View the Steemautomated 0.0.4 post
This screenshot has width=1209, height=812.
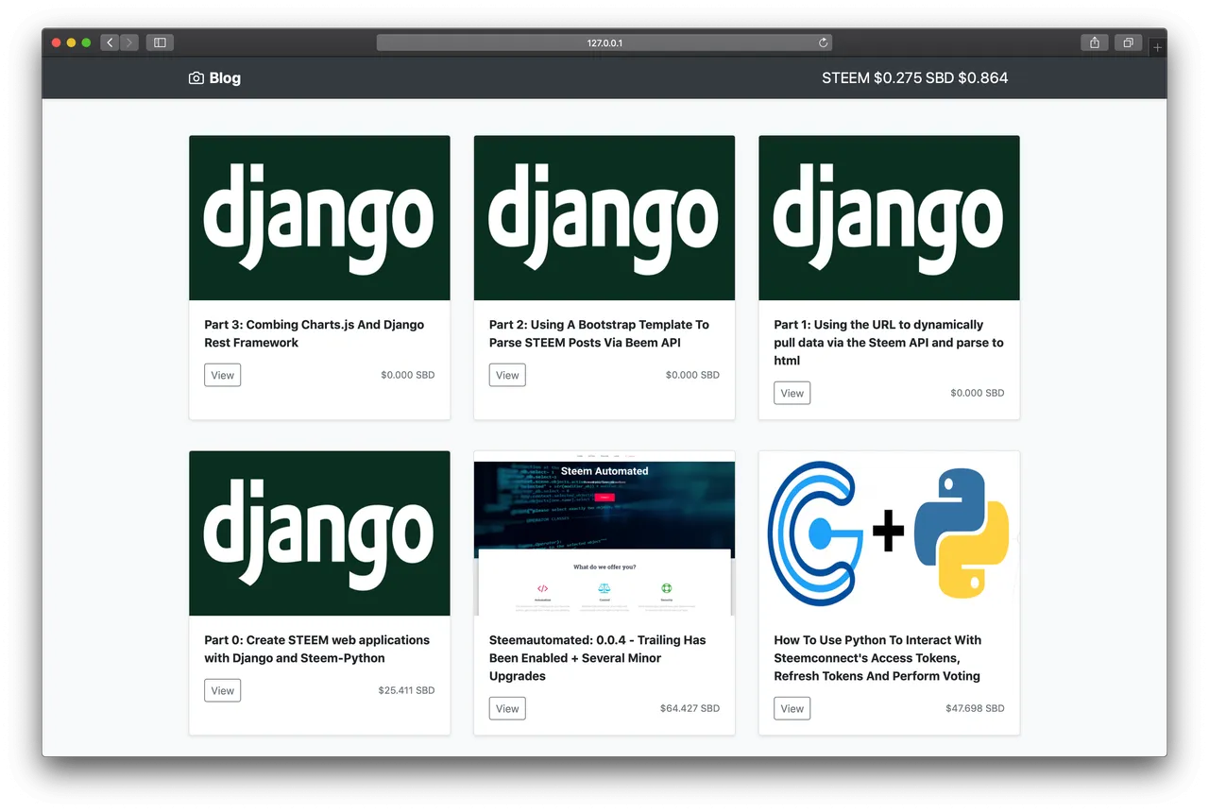pyautogui.click(x=507, y=708)
